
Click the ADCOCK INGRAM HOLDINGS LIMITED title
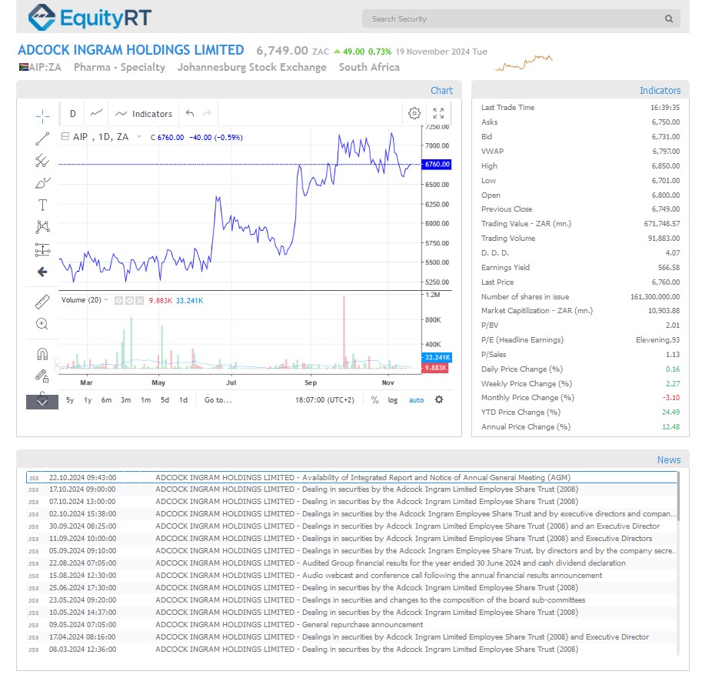131,50
